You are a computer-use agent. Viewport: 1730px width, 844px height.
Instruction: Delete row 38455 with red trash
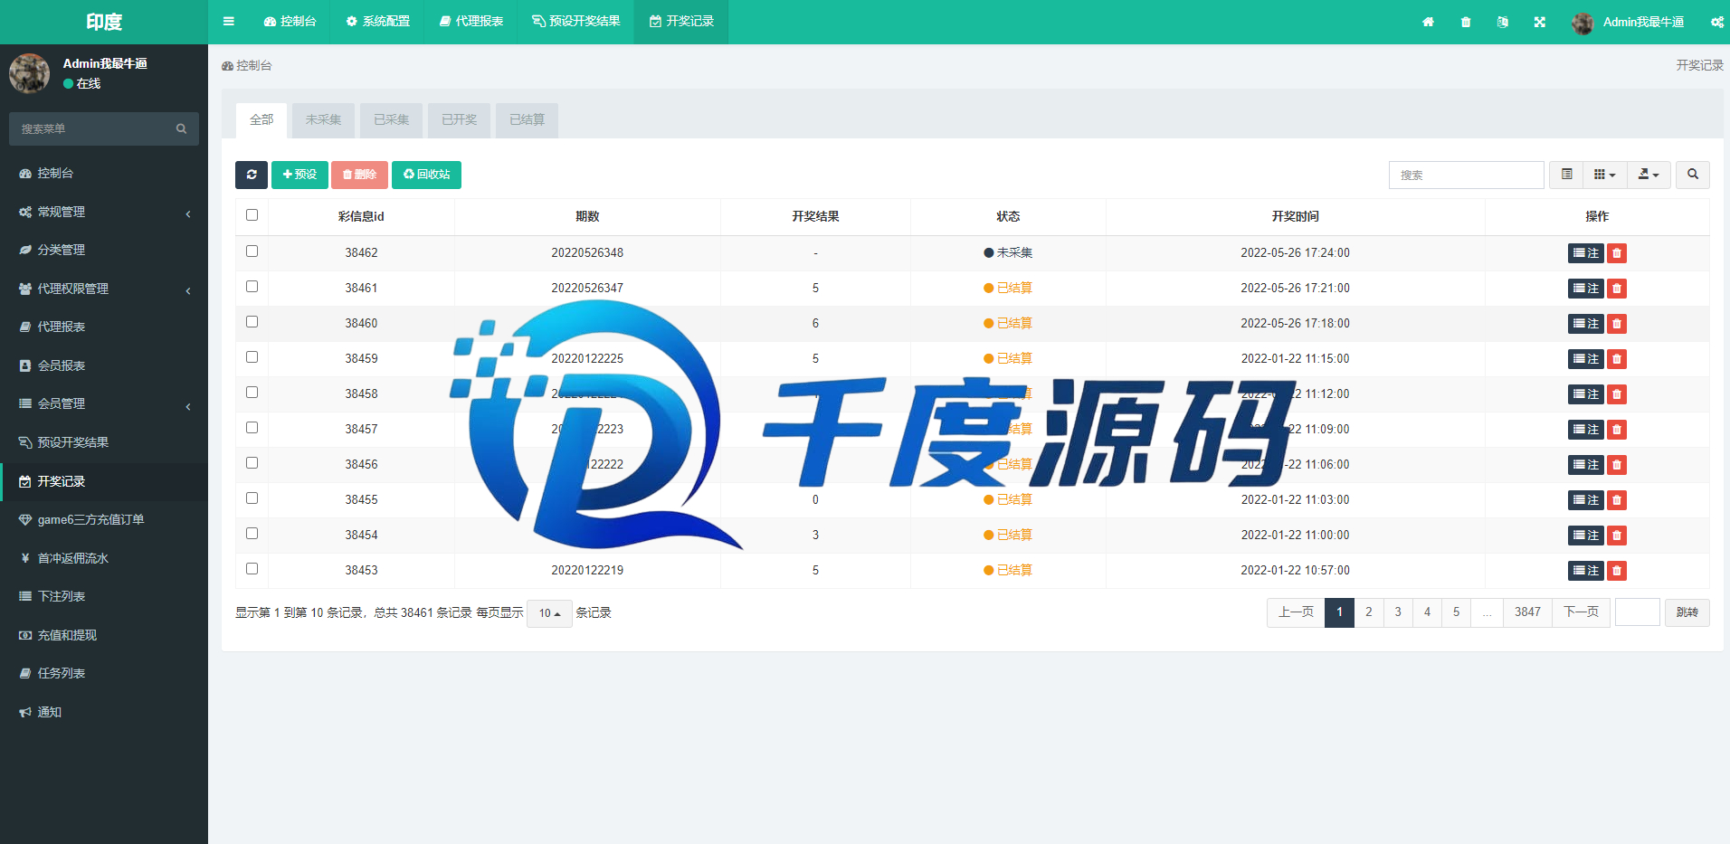(1617, 500)
